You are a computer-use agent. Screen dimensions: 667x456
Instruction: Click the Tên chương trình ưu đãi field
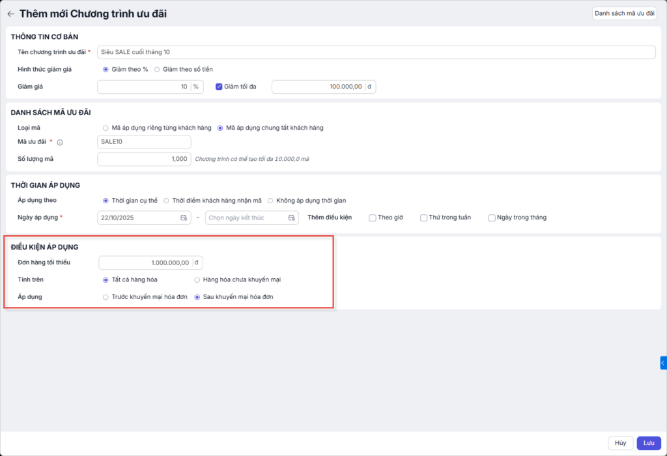tap(376, 52)
